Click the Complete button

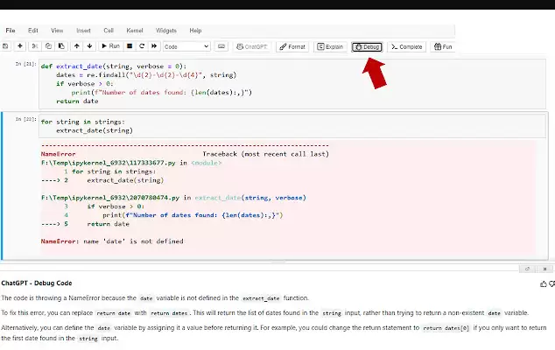pos(407,46)
